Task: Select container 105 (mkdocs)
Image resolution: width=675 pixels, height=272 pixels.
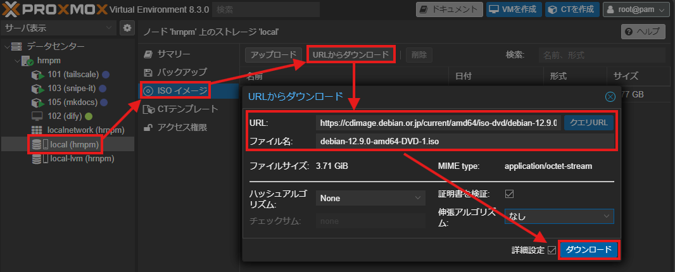Action: click(x=72, y=102)
